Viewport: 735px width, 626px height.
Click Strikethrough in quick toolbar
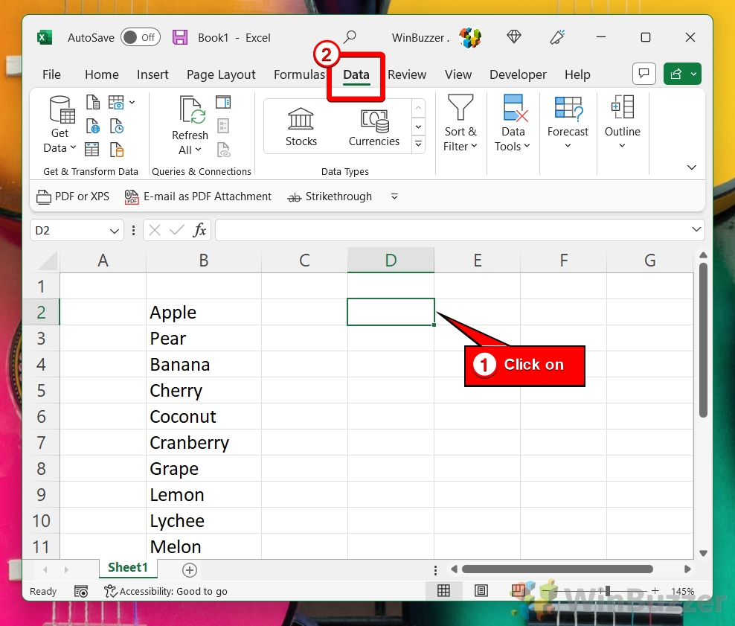330,197
